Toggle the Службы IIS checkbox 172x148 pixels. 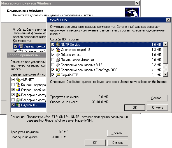click(x=13, y=105)
